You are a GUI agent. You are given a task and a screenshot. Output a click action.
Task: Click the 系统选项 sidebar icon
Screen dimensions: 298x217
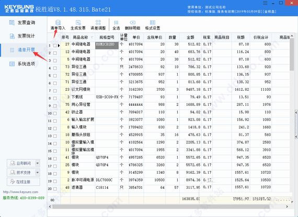[x=12, y=64]
